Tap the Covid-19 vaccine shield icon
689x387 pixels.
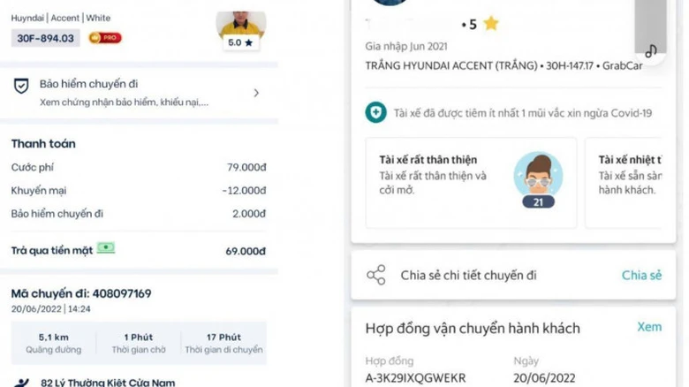tap(376, 112)
